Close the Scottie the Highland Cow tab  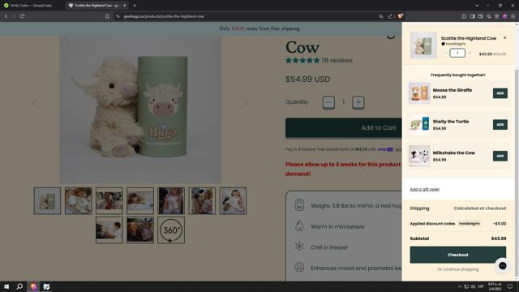point(124,6)
